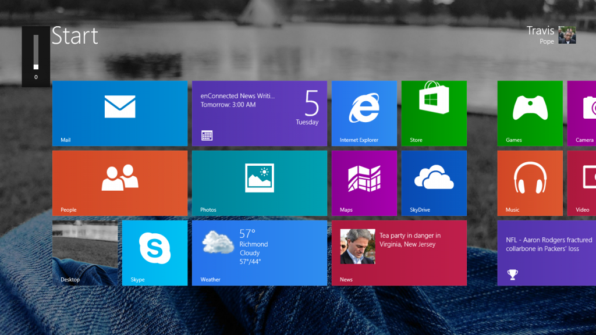This screenshot has width=596, height=335.
Task: Launch the Maps app
Action: [x=364, y=183]
